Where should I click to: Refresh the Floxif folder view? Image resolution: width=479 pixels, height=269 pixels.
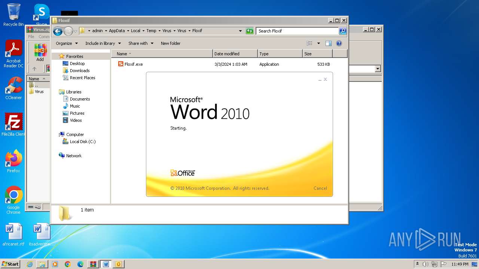250,31
